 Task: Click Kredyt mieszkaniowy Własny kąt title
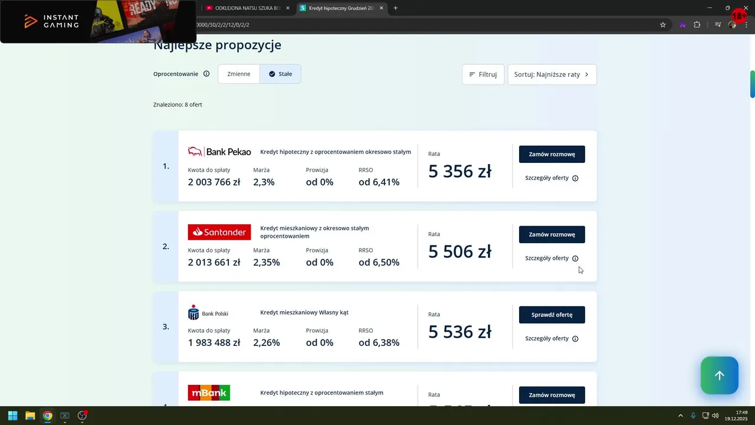[304, 313]
